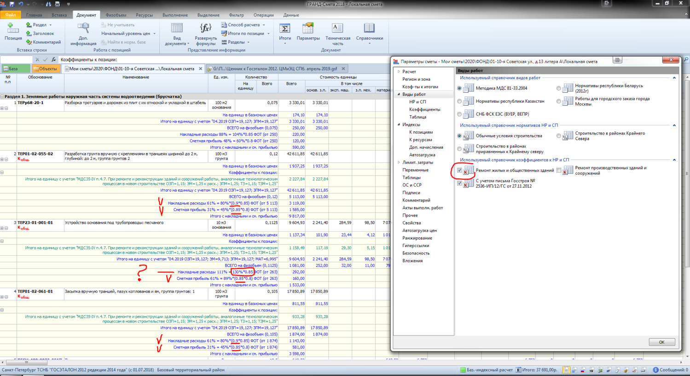
Task: Expand the Расчет tree node
Action: coord(399,72)
